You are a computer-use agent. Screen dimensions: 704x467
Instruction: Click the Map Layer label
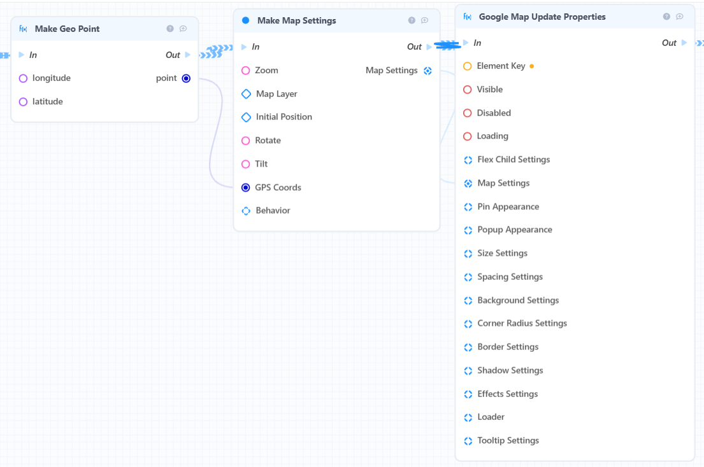point(277,94)
